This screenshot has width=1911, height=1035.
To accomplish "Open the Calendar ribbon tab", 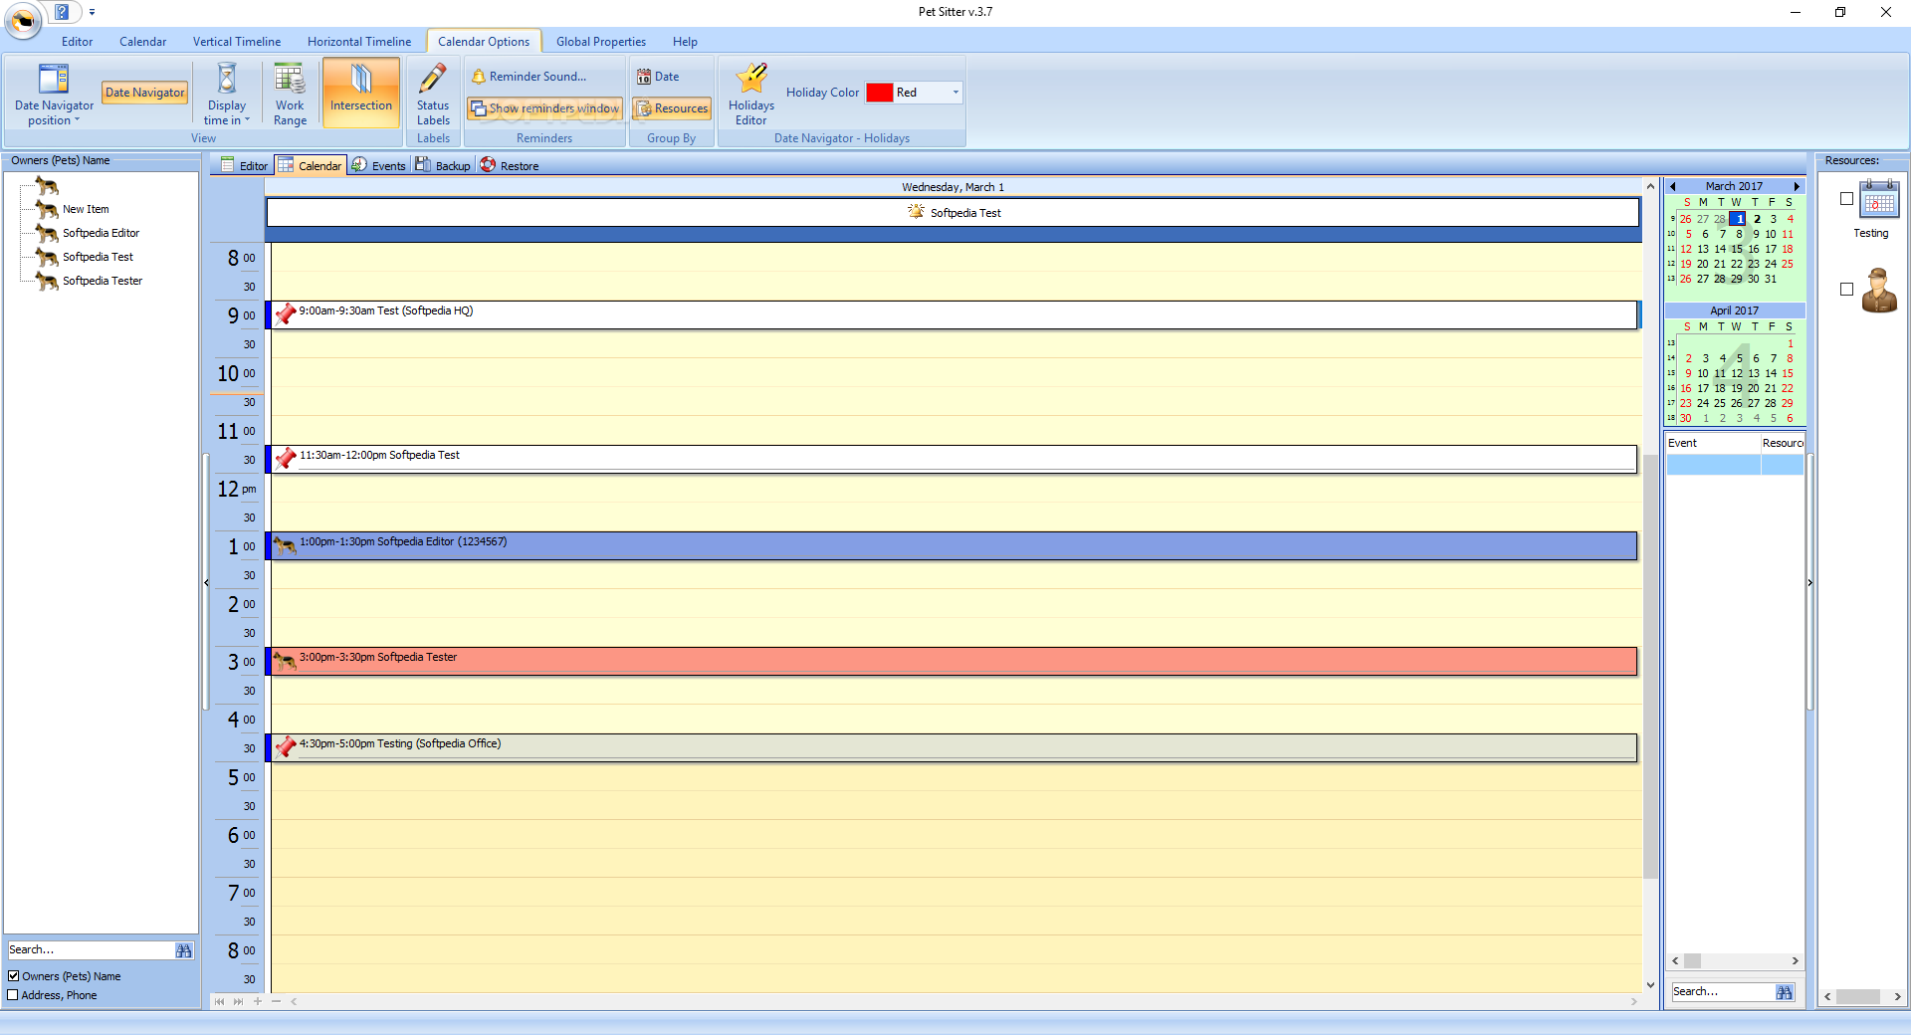I will click(x=142, y=42).
